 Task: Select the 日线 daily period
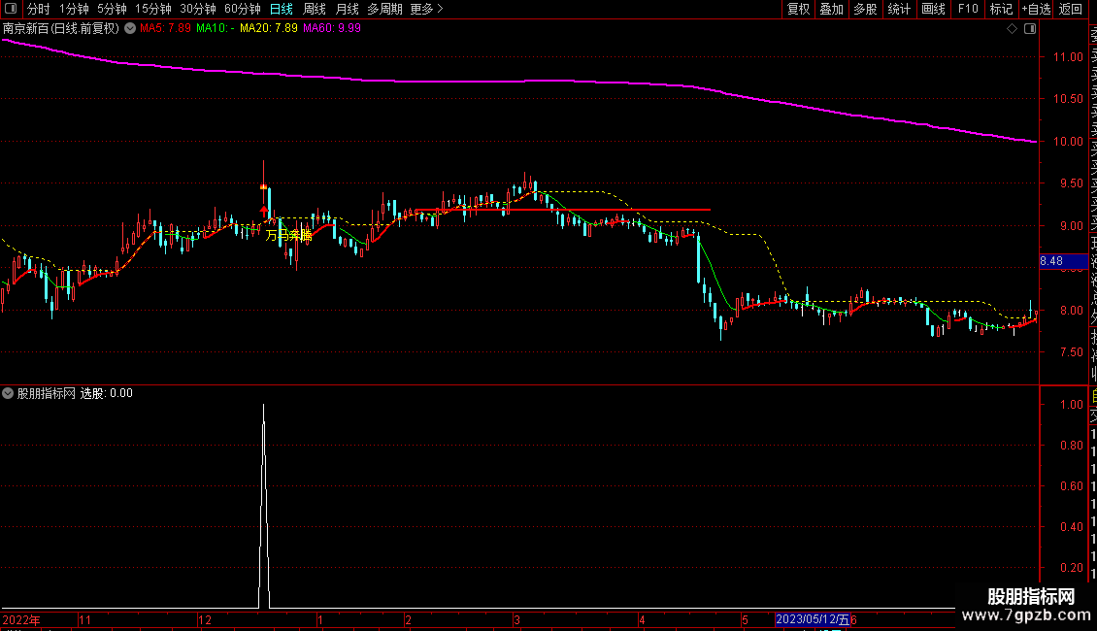click(x=282, y=9)
